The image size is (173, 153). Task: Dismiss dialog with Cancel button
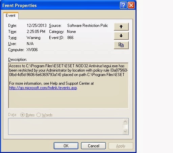(93, 146)
